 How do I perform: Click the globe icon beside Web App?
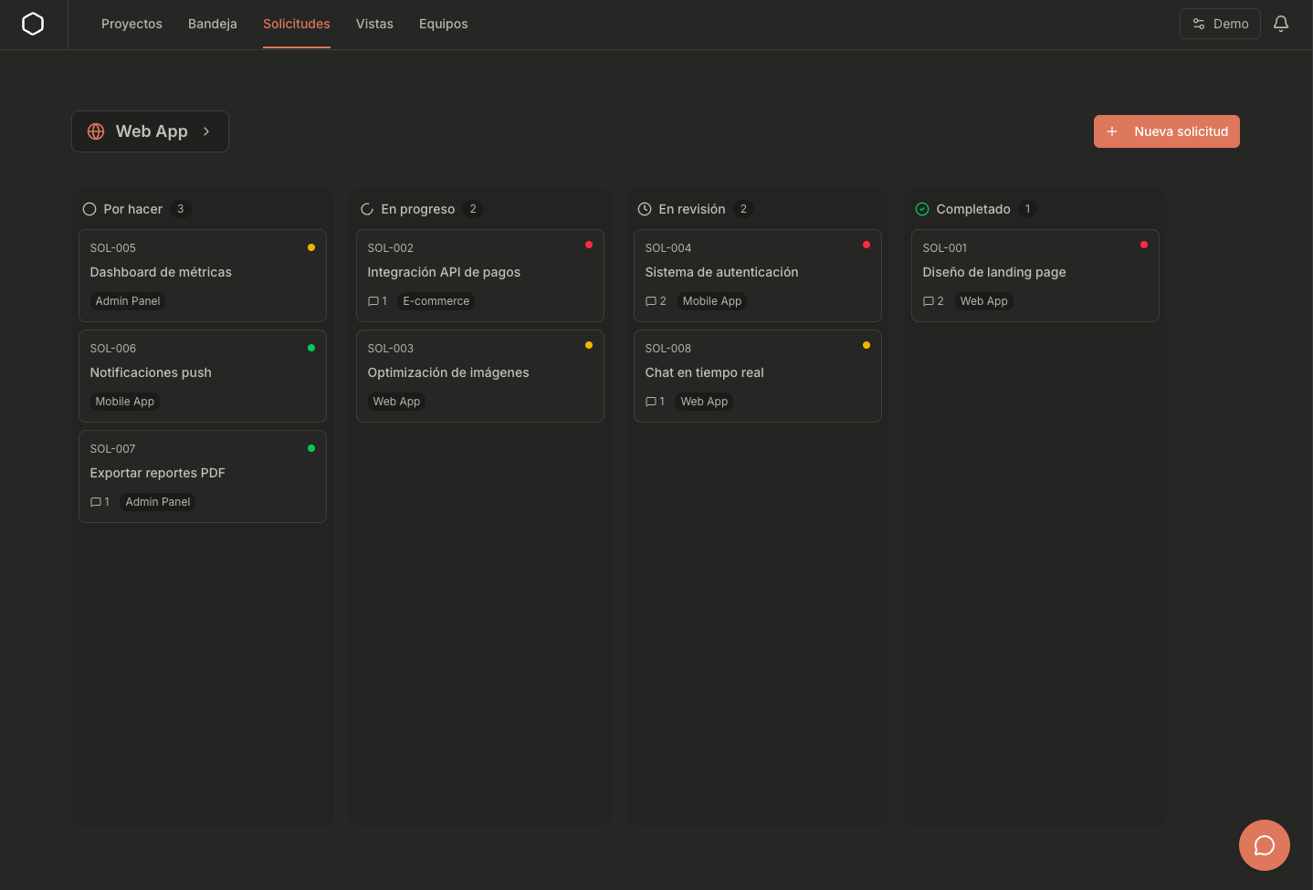pos(96,131)
